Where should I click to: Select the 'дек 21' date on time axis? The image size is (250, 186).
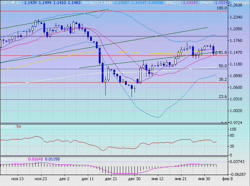tap(111, 179)
